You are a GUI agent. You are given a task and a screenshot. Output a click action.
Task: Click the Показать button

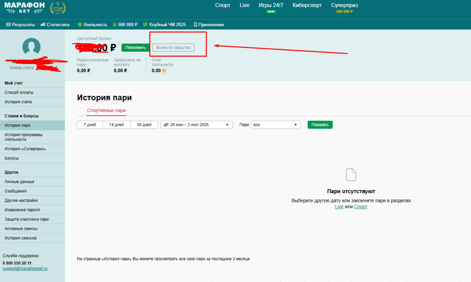click(320, 124)
